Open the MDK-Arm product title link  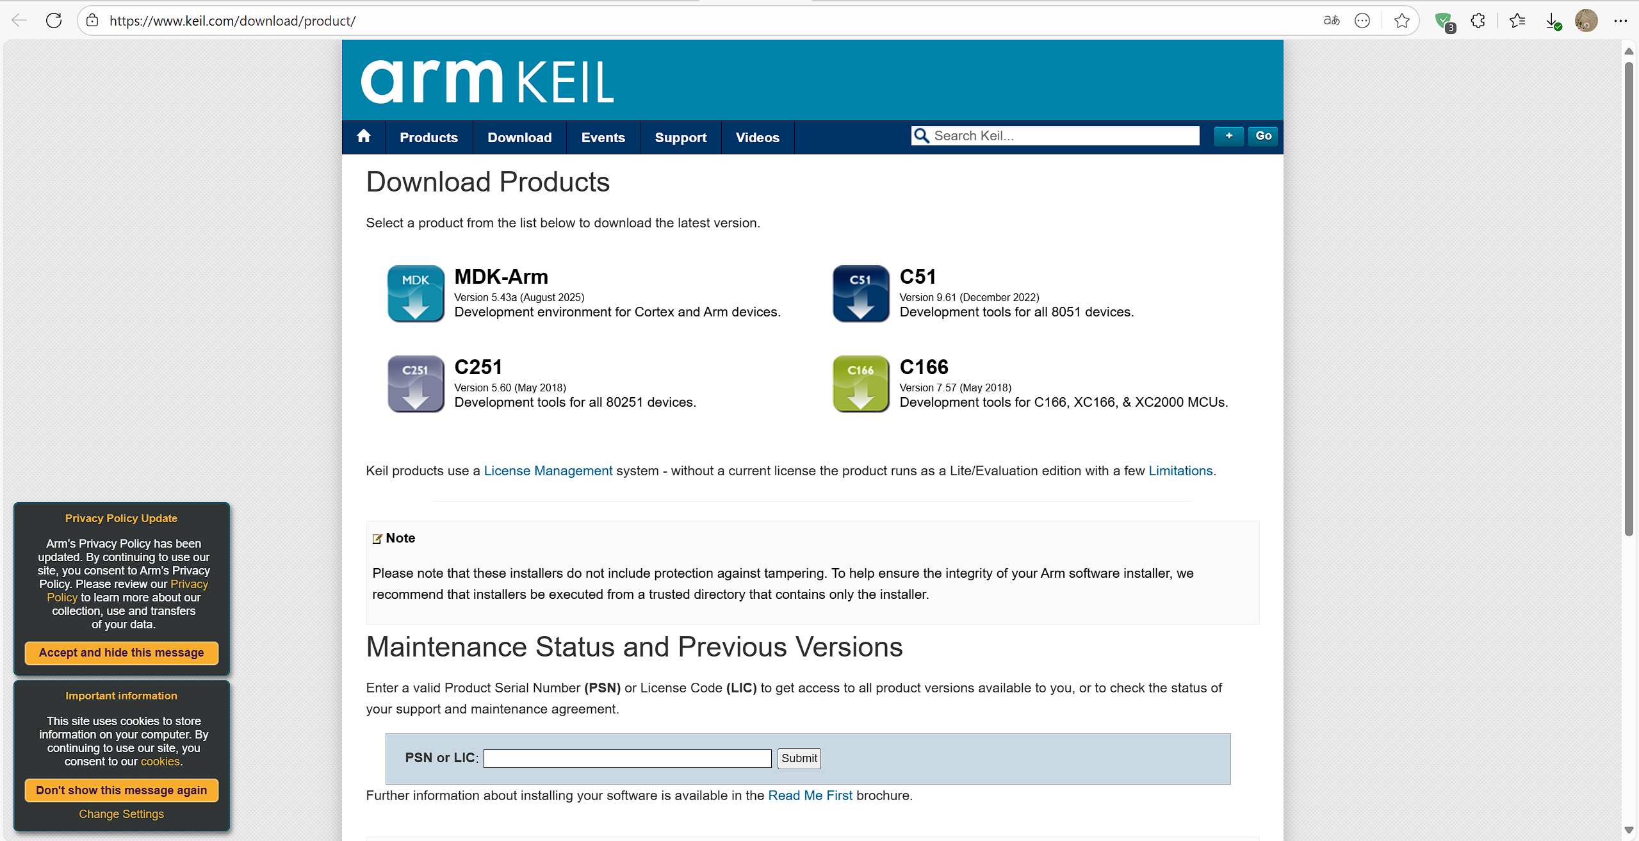coord(501,277)
